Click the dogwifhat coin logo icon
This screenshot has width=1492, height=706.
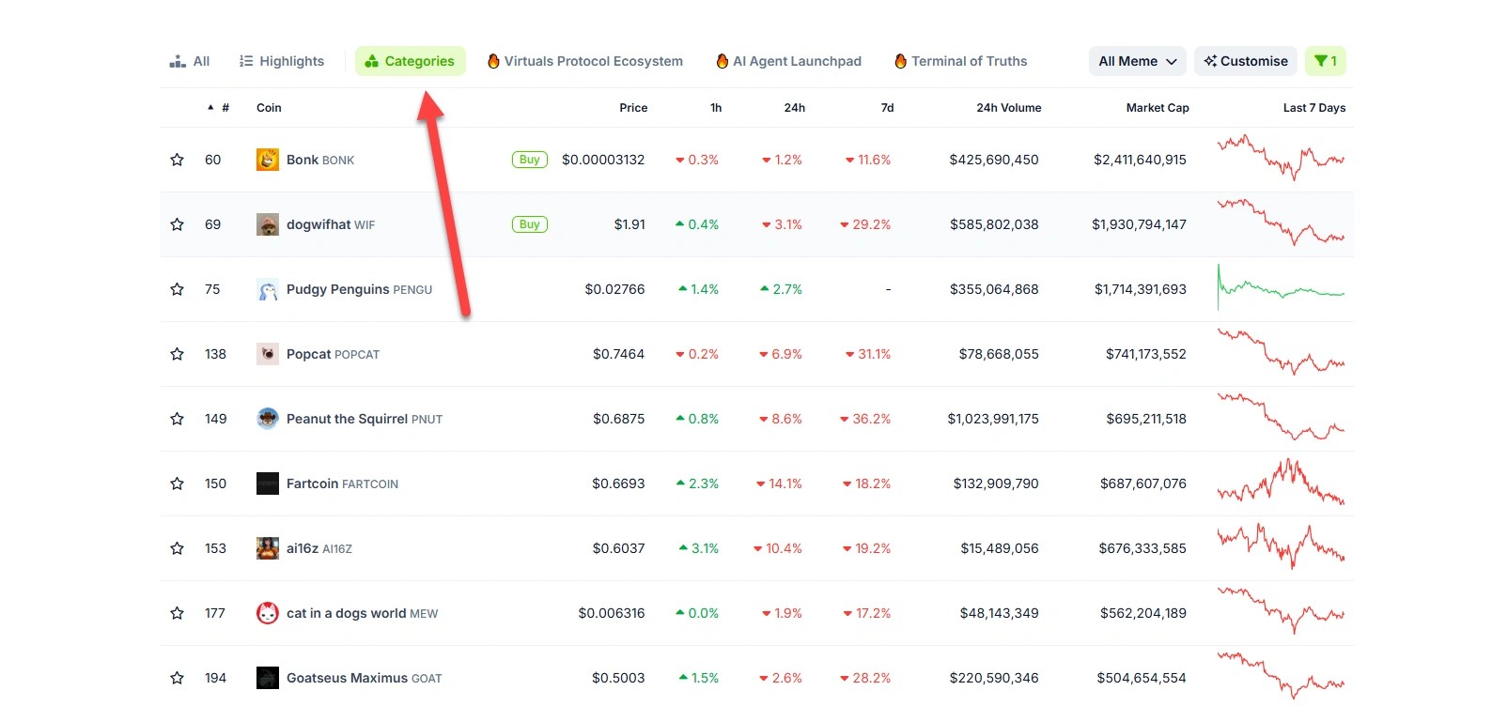(268, 224)
